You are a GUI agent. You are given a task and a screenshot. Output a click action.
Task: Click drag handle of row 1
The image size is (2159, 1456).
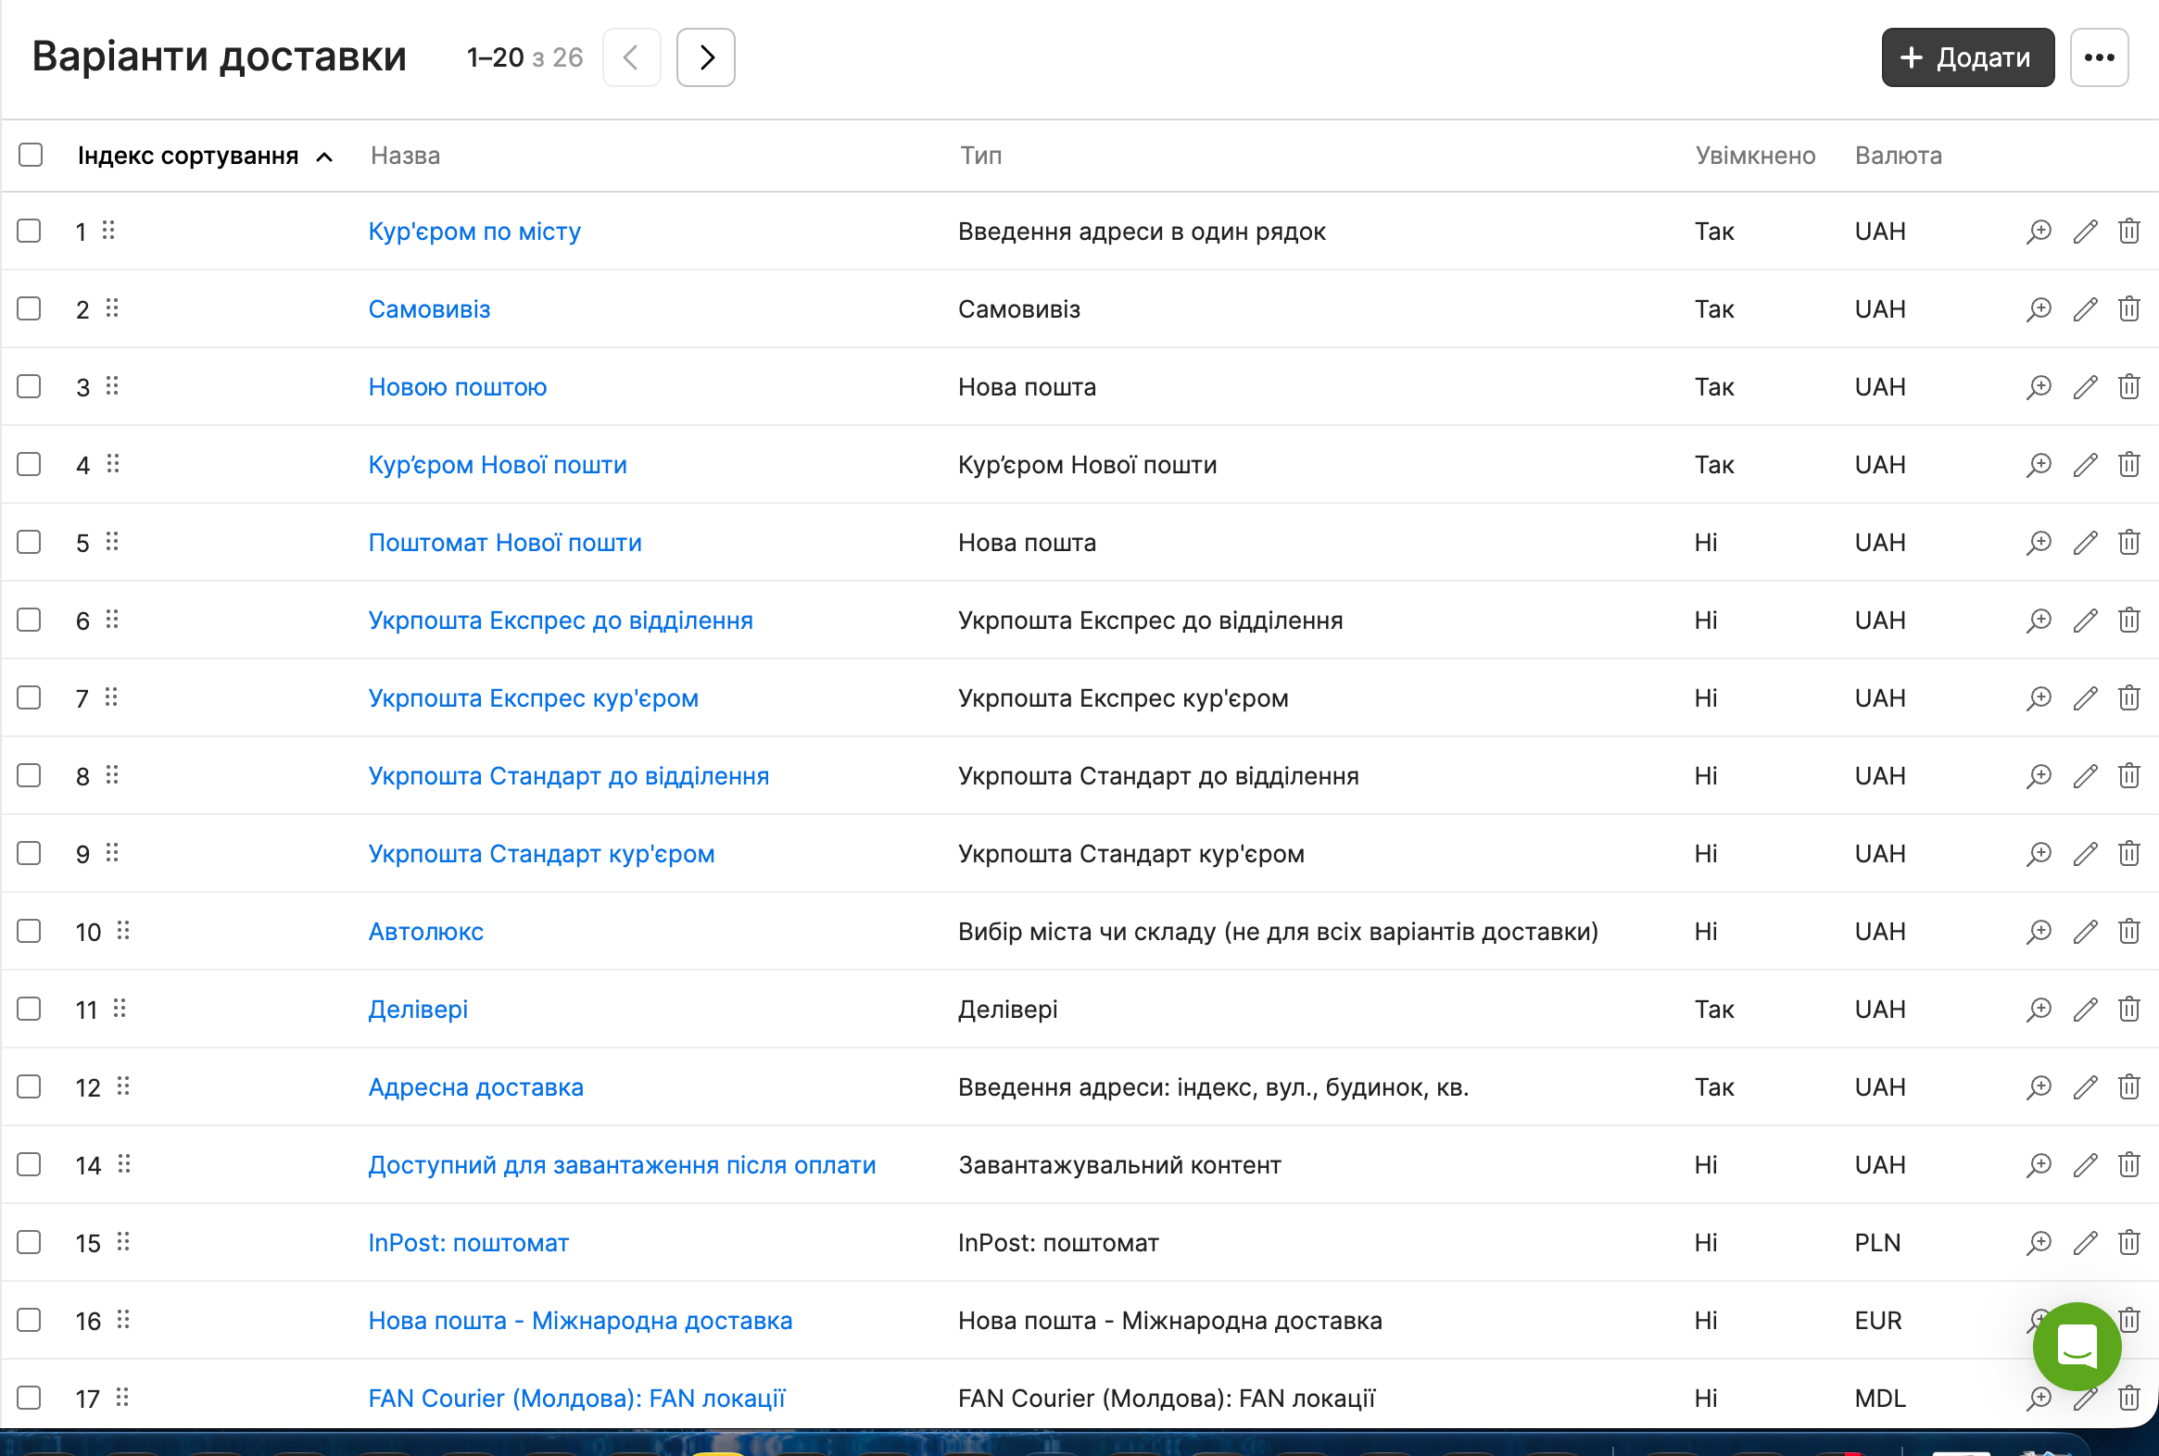108,231
